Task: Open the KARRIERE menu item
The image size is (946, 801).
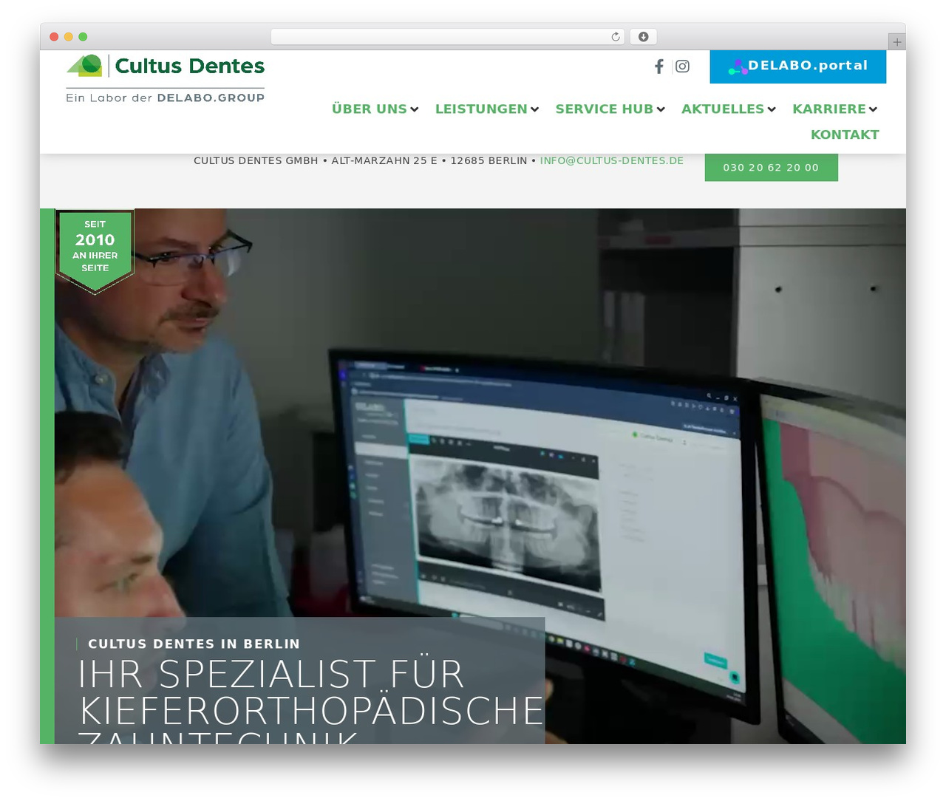Action: tap(829, 109)
